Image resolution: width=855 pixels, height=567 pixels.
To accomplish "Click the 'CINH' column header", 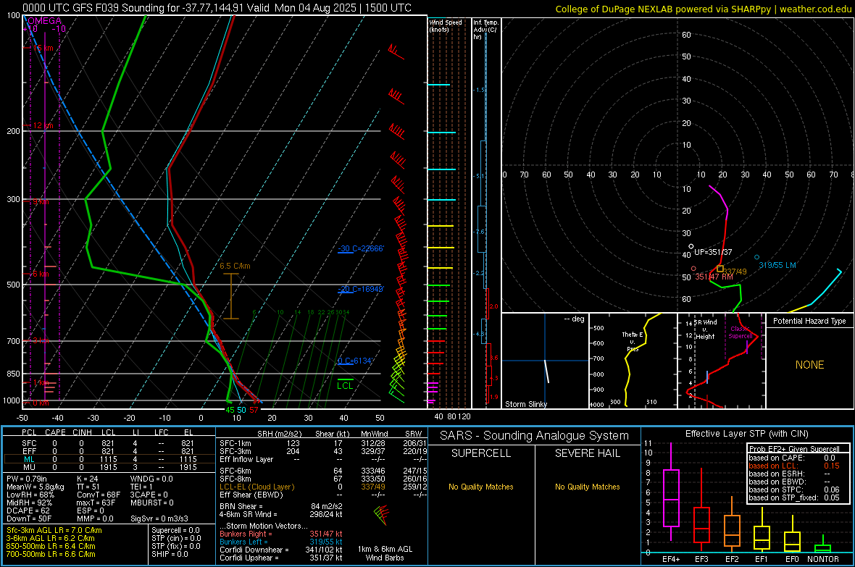I will (83, 432).
